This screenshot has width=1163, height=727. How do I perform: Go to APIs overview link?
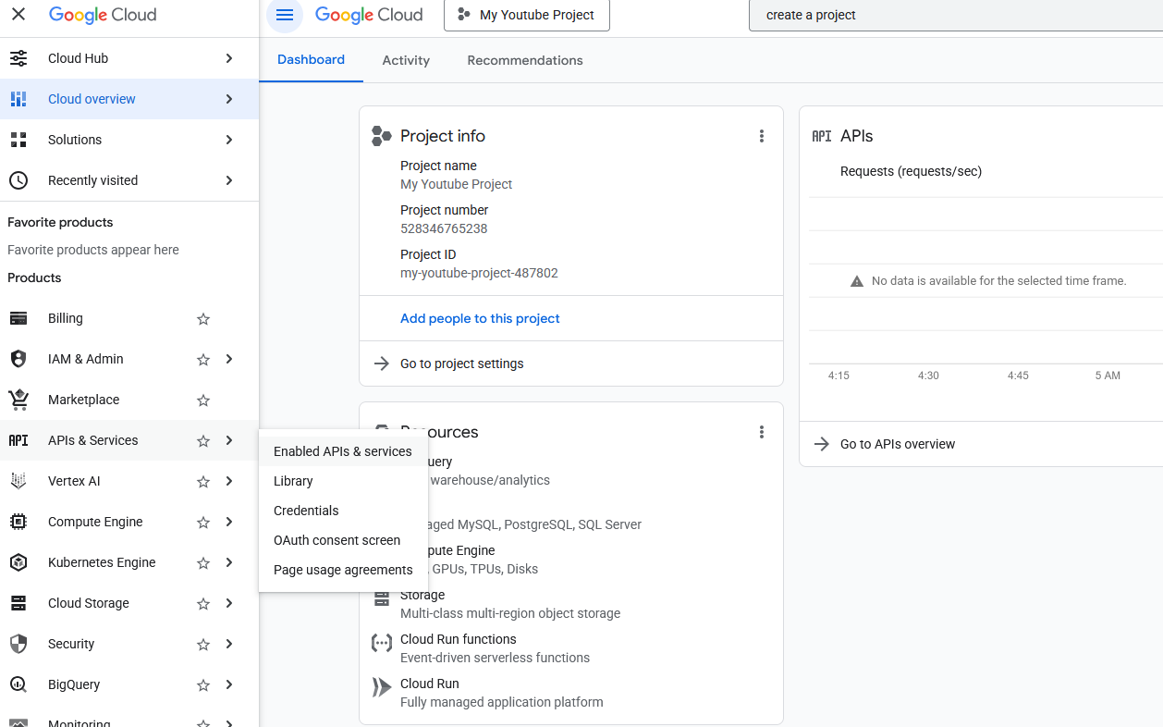click(x=897, y=444)
